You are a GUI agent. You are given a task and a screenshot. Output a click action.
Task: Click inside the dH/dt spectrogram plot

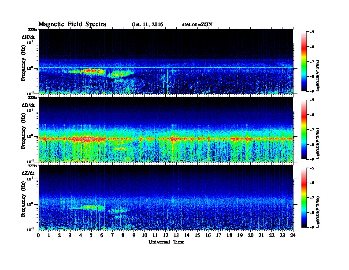point(166,61)
